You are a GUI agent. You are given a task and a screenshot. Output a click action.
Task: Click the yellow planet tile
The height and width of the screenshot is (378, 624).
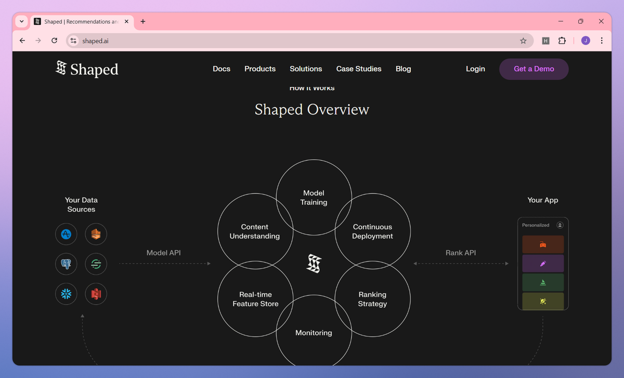(x=543, y=301)
